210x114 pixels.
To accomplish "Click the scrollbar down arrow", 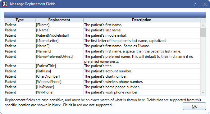I will click(203, 92).
